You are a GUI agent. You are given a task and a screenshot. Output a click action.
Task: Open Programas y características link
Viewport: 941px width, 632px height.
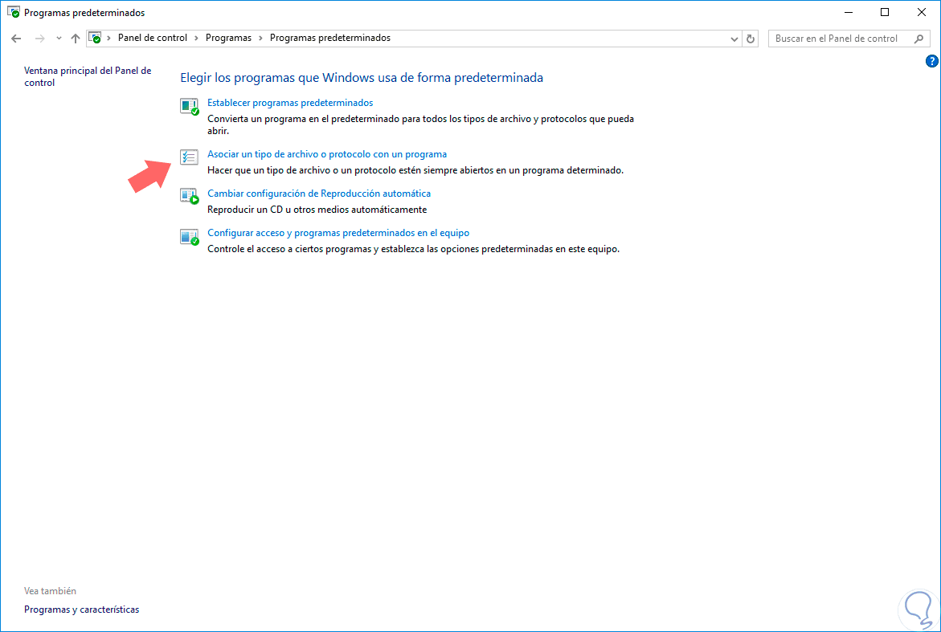click(82, 610)
